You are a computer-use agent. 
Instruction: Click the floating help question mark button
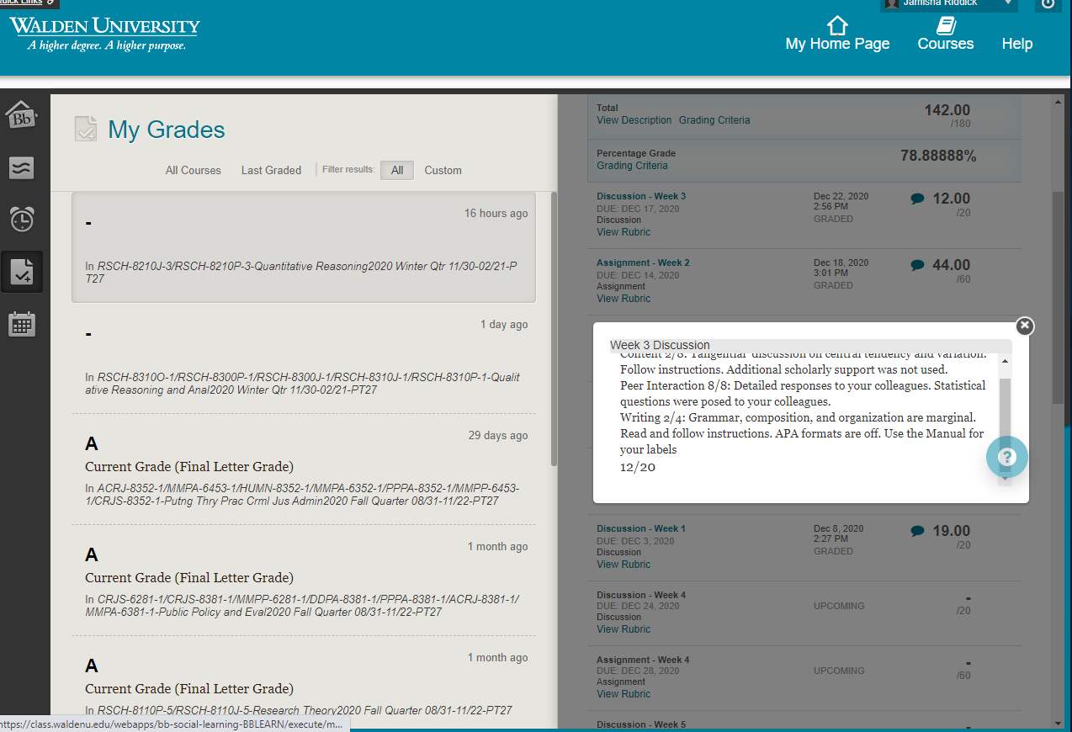(1007, 457)
